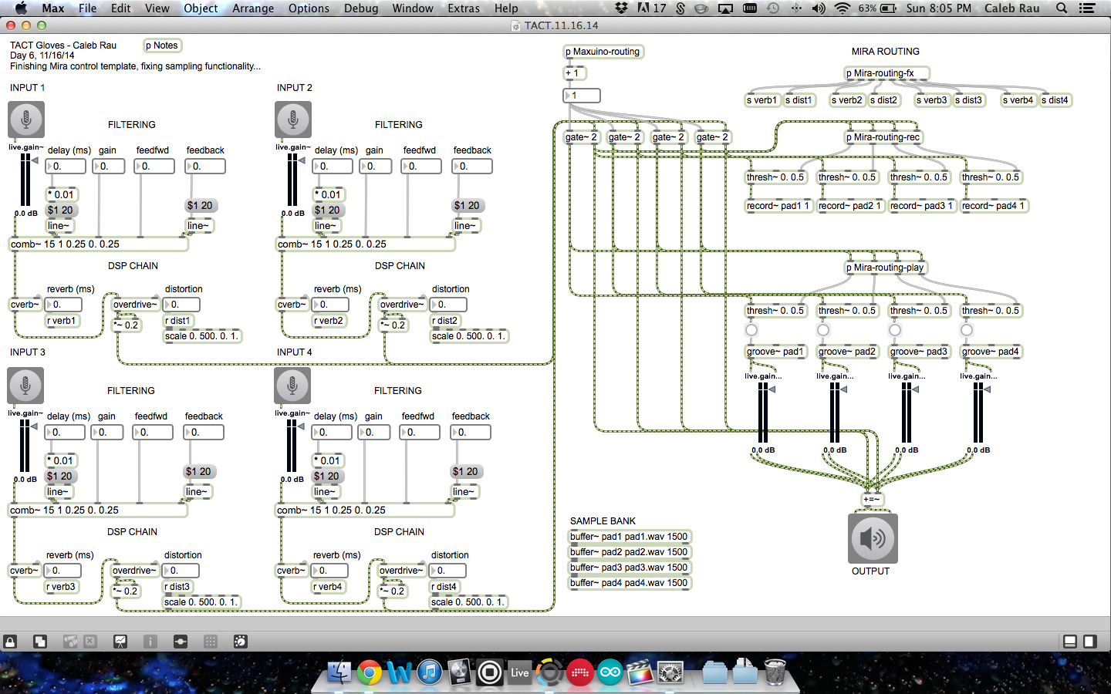Toggle INPUT 3 microphone audio input on
Viewport: 1111px width, 694px height.
tap(25, 386)
